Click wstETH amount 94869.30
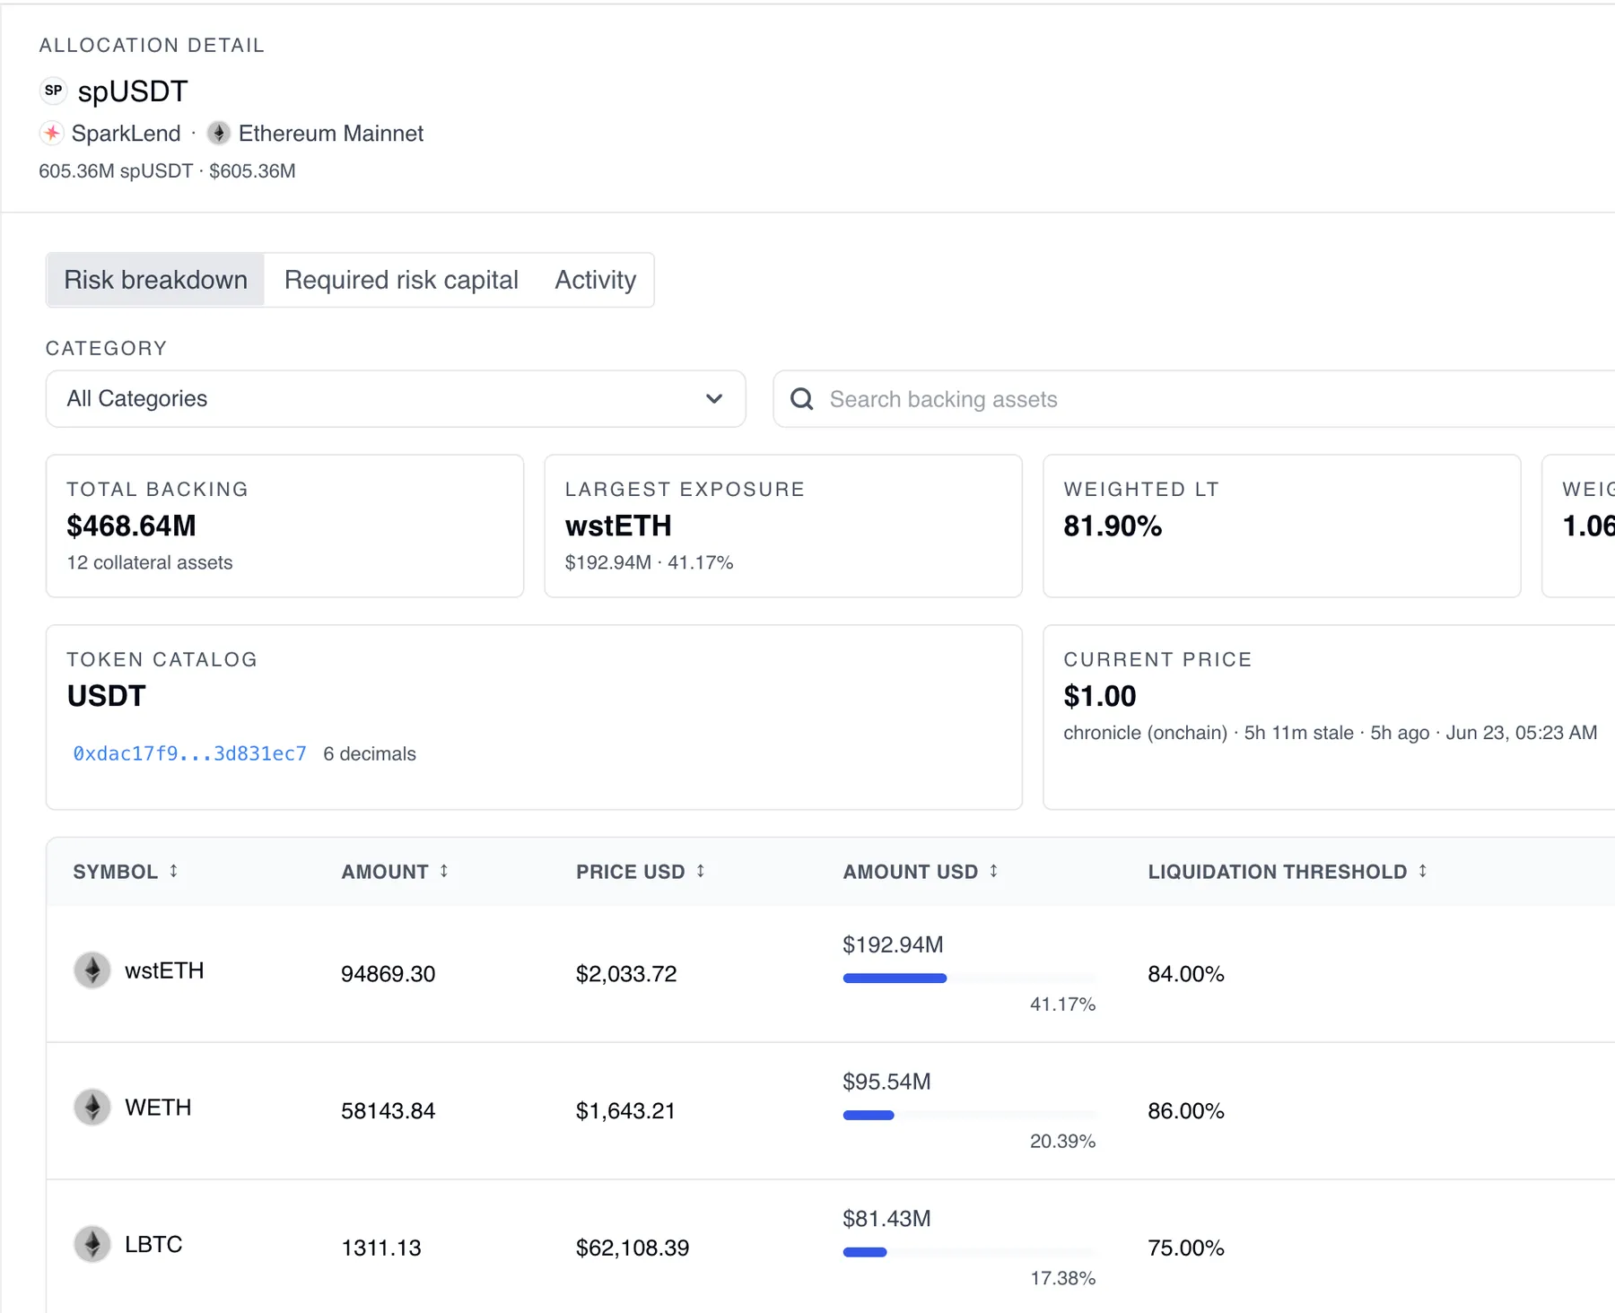Screen dimensions: 1615x1313 [x=388, y=974]
